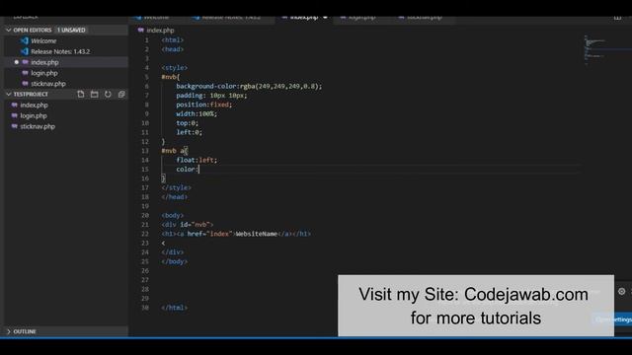Click the VS Code icon beside Release Notes
Screen dimensions: 632x355
click(25, 51)
